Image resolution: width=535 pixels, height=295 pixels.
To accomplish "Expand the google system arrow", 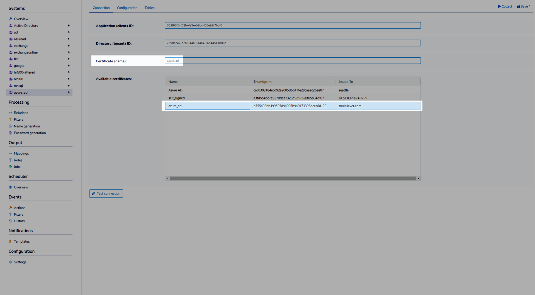I will pyautogui.click(x=69, y=66).
